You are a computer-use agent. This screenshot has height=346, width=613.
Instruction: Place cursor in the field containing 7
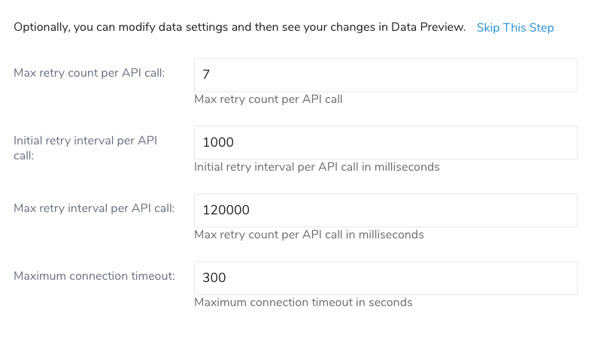[x=385, y=75]
